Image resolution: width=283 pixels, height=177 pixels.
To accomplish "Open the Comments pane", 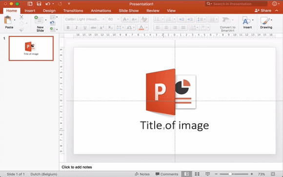I will (x=167, y=174).
